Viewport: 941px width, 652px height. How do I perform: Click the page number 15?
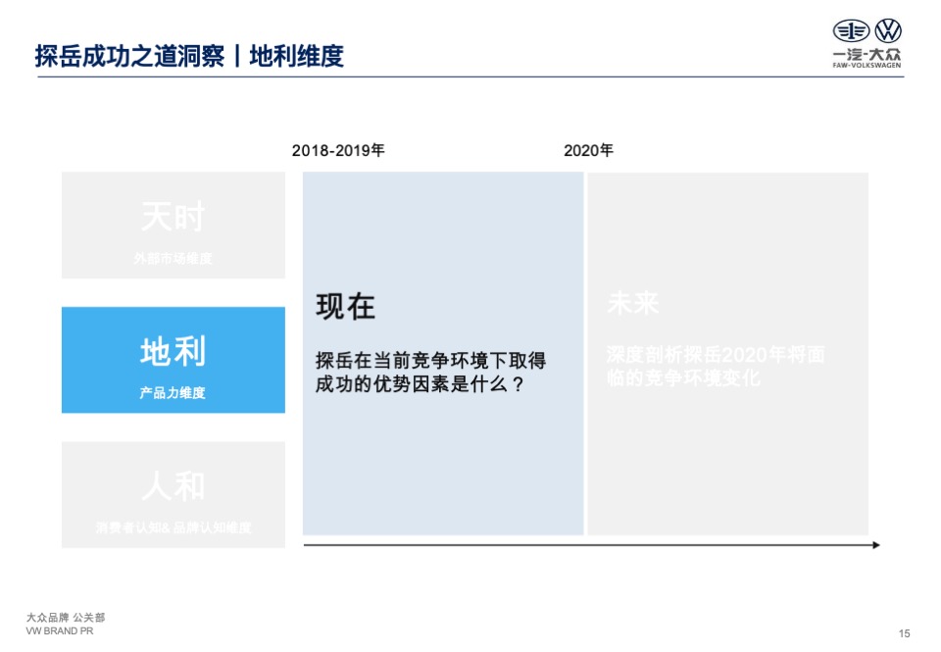903,633
